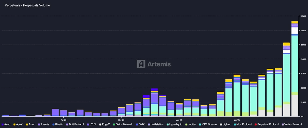Toggle Aster in the chart legend

[31, 124]
